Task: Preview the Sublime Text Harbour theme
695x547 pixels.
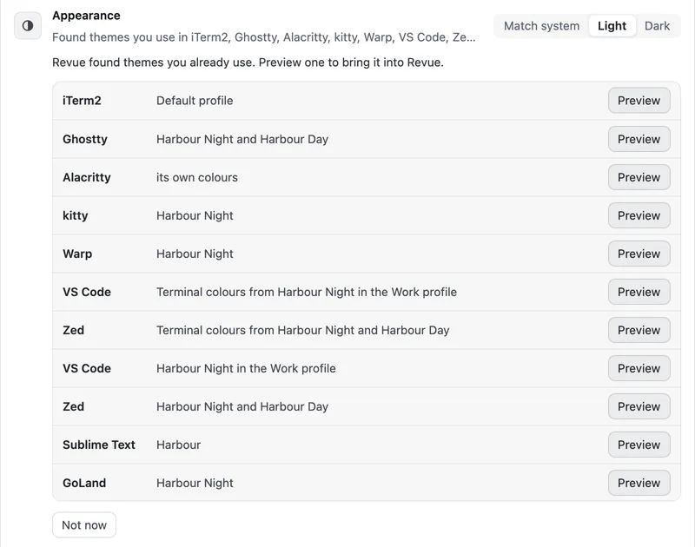Action: (x=639, y=445)
